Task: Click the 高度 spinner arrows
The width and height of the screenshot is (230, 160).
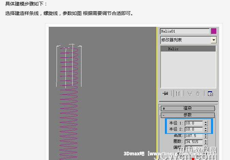Action: coord(205,135)
